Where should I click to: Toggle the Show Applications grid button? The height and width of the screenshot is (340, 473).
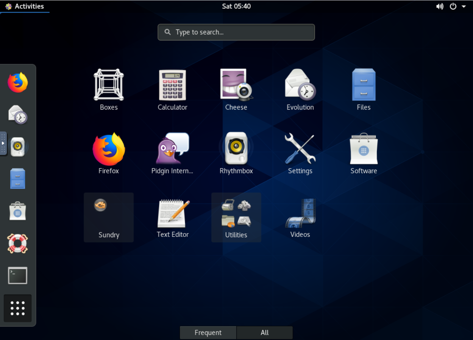click(18, 308)
